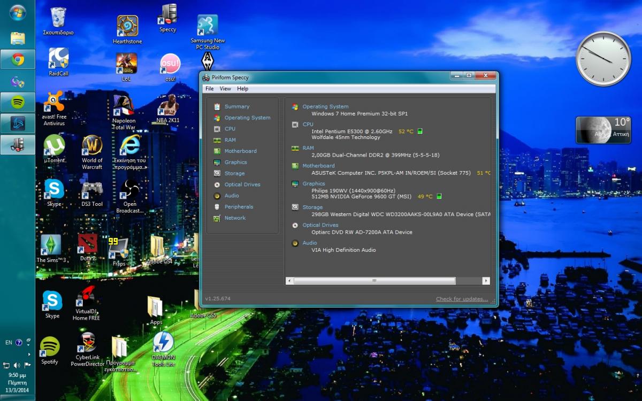Screen dimensions: 642x401
Task: Select The Sims 3 desktop shortcut
Action: pos(51,249)
